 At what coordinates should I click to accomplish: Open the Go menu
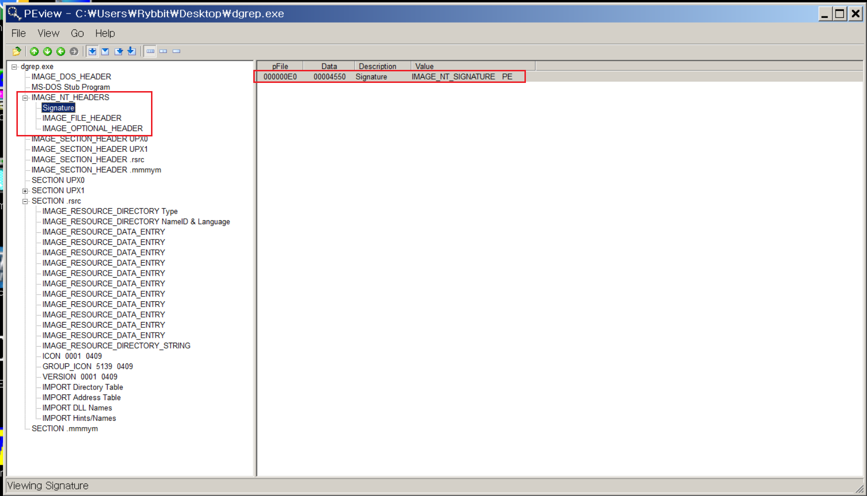point(77,33)
